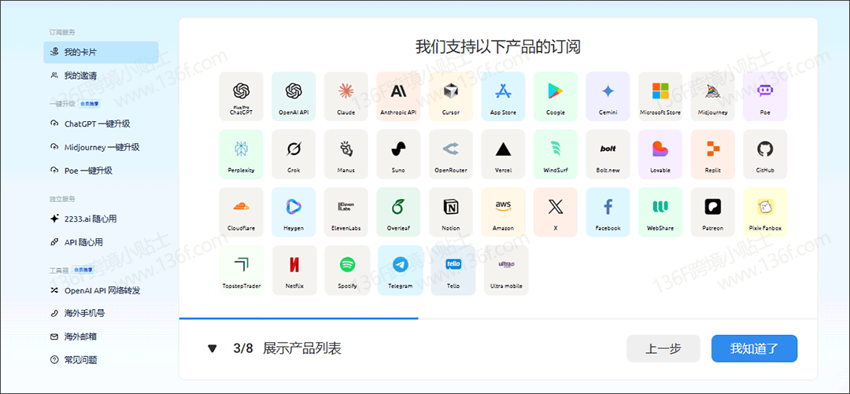Go back with the 上一步 button

(663, 348)
